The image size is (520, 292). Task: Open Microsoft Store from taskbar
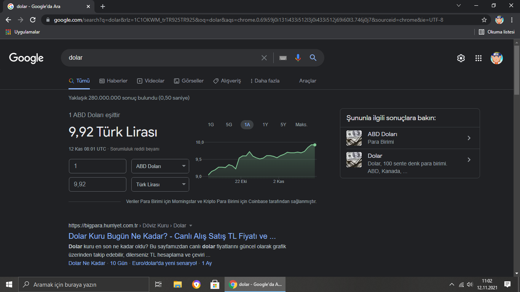coord(215,284)
